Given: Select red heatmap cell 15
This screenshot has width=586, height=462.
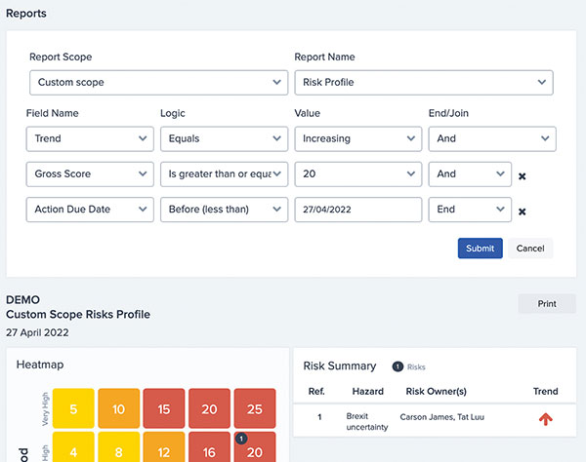Looking at the screenshot, I should (x=164, y=408).
